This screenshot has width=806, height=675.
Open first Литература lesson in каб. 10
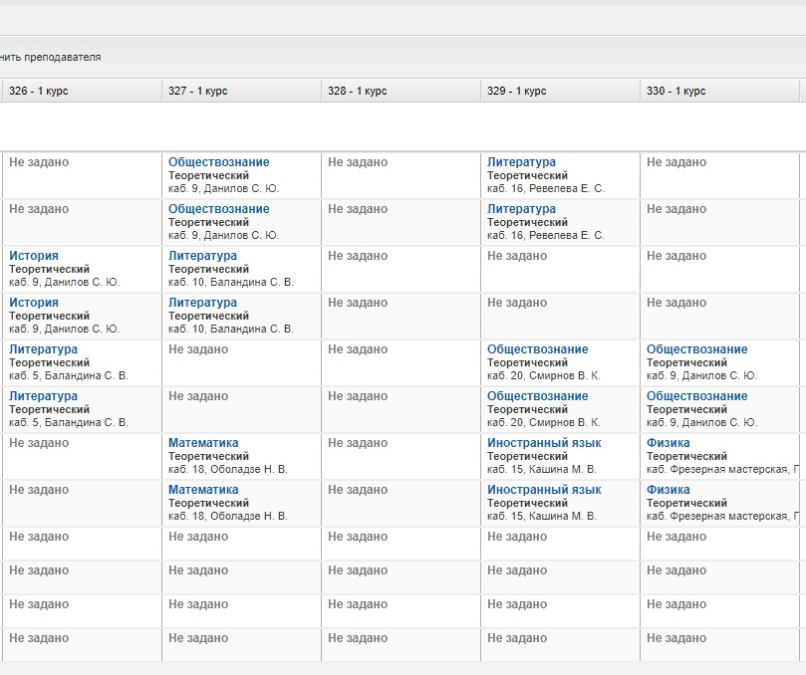pyautogui.click(x=202, y=256)
